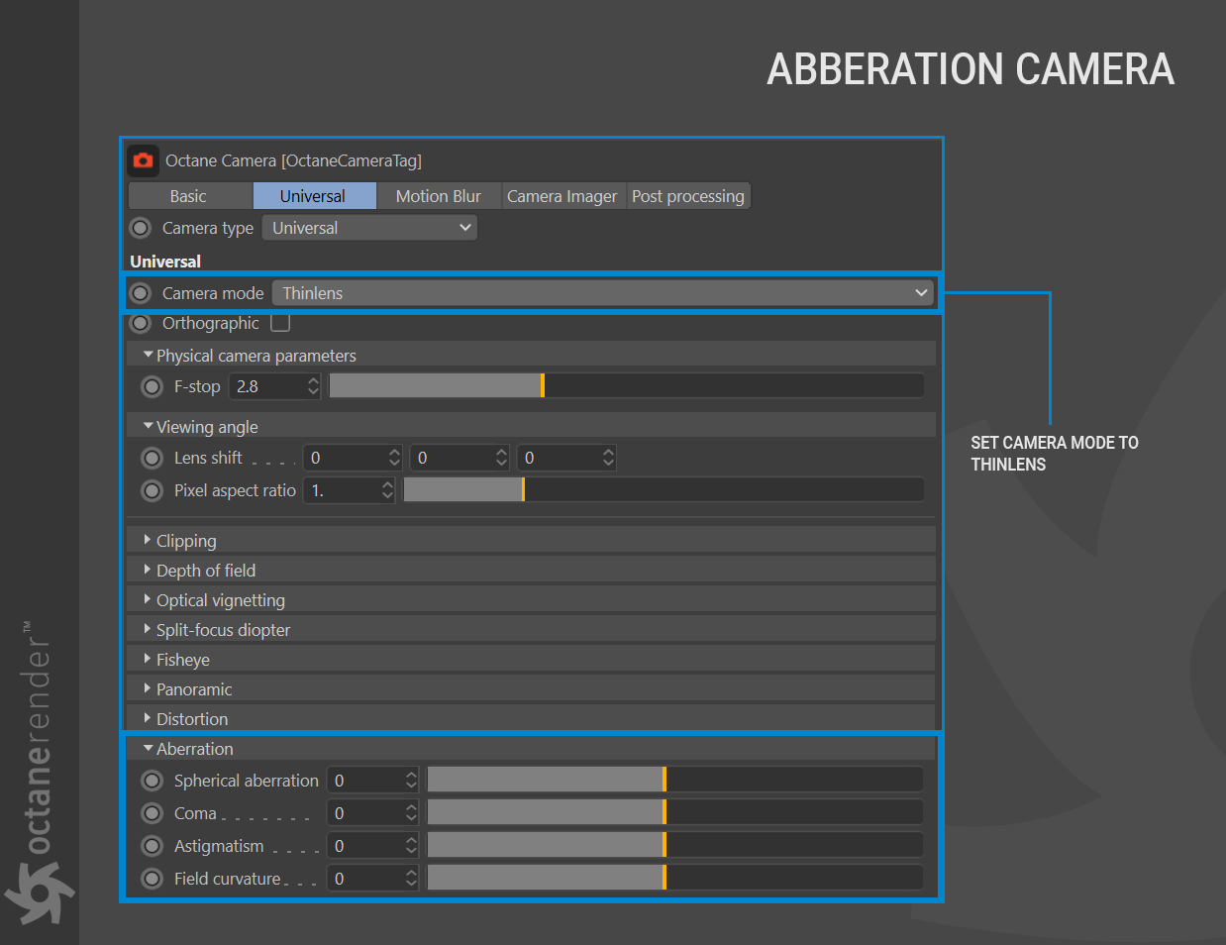Click the Spherical aberration stepper arrows
Screen dimensions: 1226x945
click(411, 781)
